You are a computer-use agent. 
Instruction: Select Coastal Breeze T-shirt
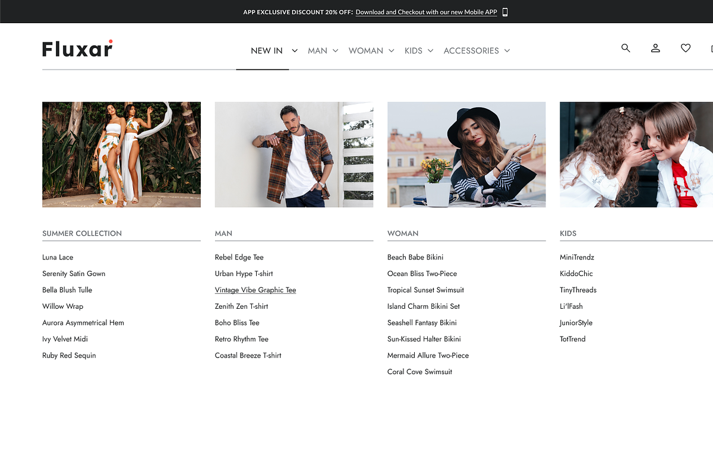tap(248, 355)
